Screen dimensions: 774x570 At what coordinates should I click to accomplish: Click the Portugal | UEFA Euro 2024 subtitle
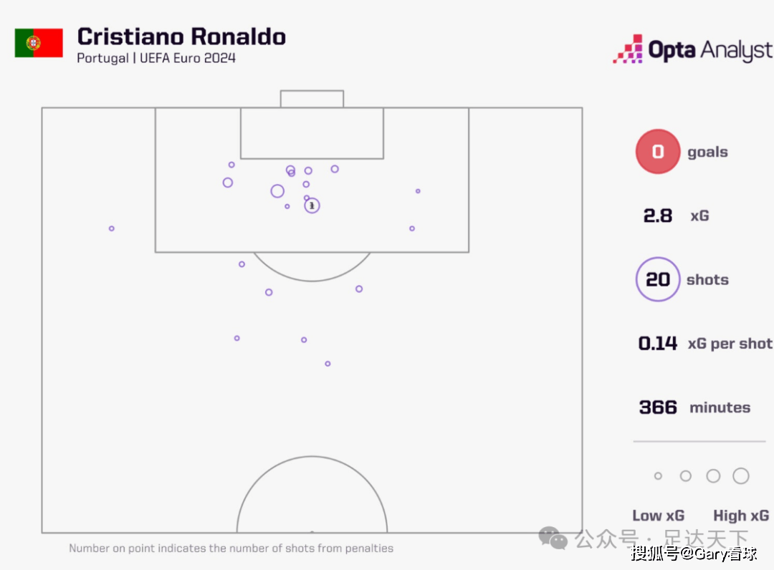156,59
